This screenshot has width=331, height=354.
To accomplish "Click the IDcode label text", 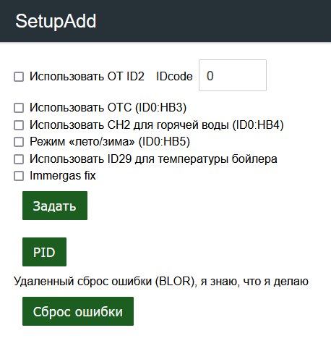I will tap(174, 77).
